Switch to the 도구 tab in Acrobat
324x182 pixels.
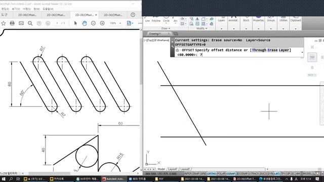pos(4,15)
